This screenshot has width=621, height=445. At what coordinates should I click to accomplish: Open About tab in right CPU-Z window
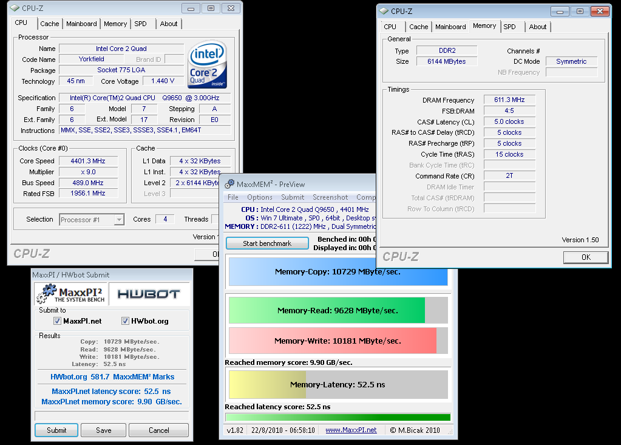[538, 27]
